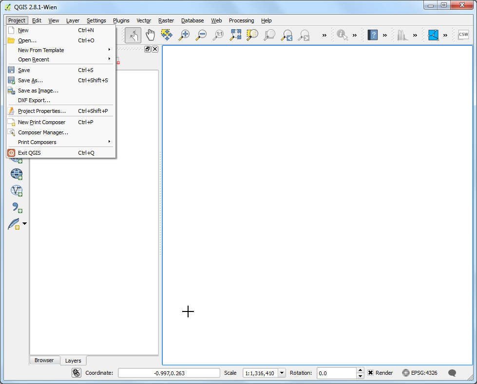
Task: Choose Save as Image... menu entry
Action: tap(61, 91)
